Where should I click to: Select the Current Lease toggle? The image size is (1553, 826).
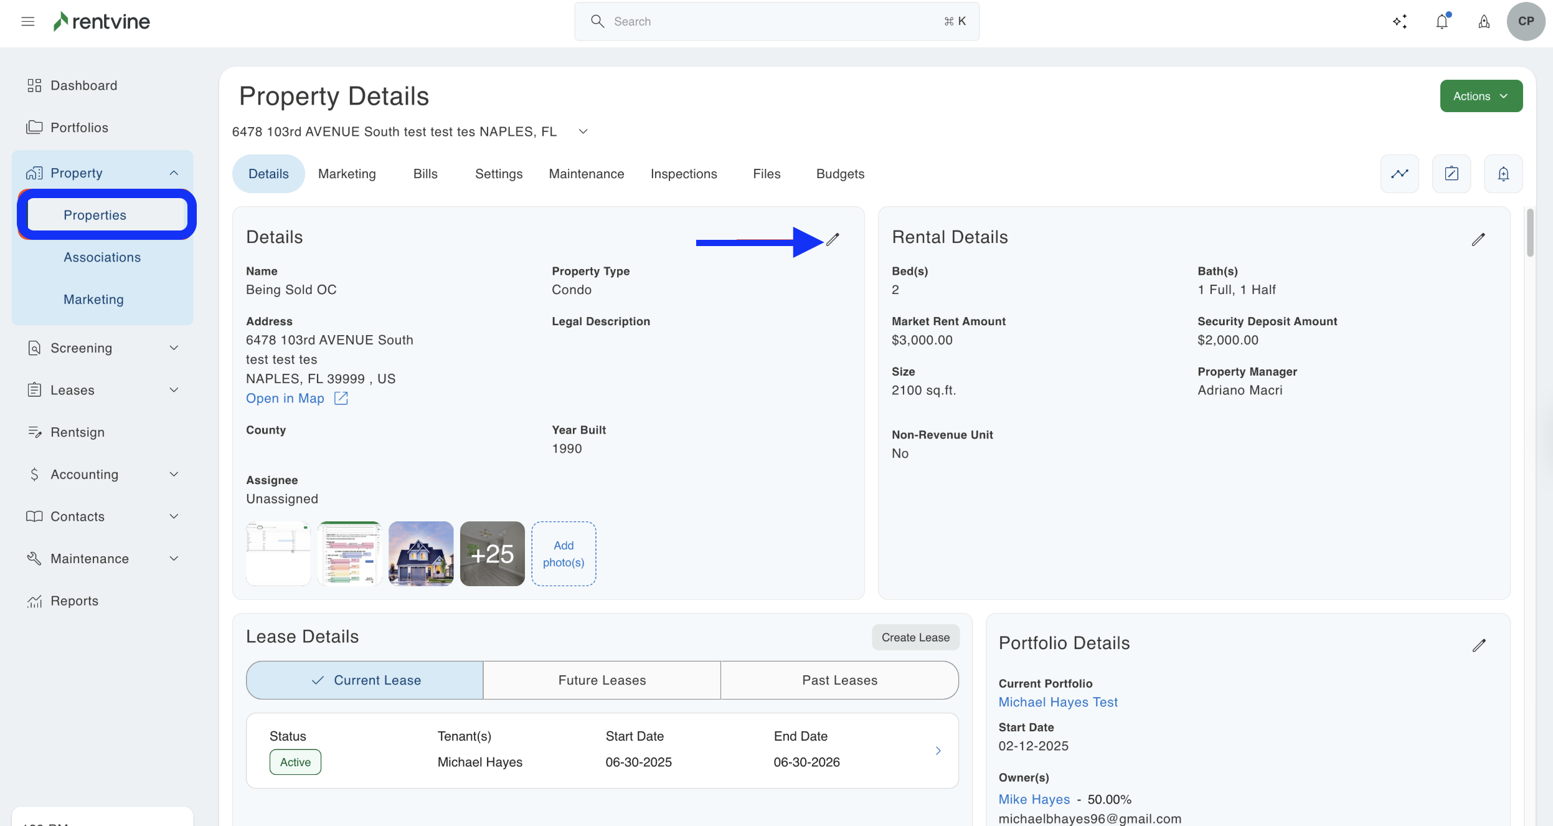tap(365, 680)
